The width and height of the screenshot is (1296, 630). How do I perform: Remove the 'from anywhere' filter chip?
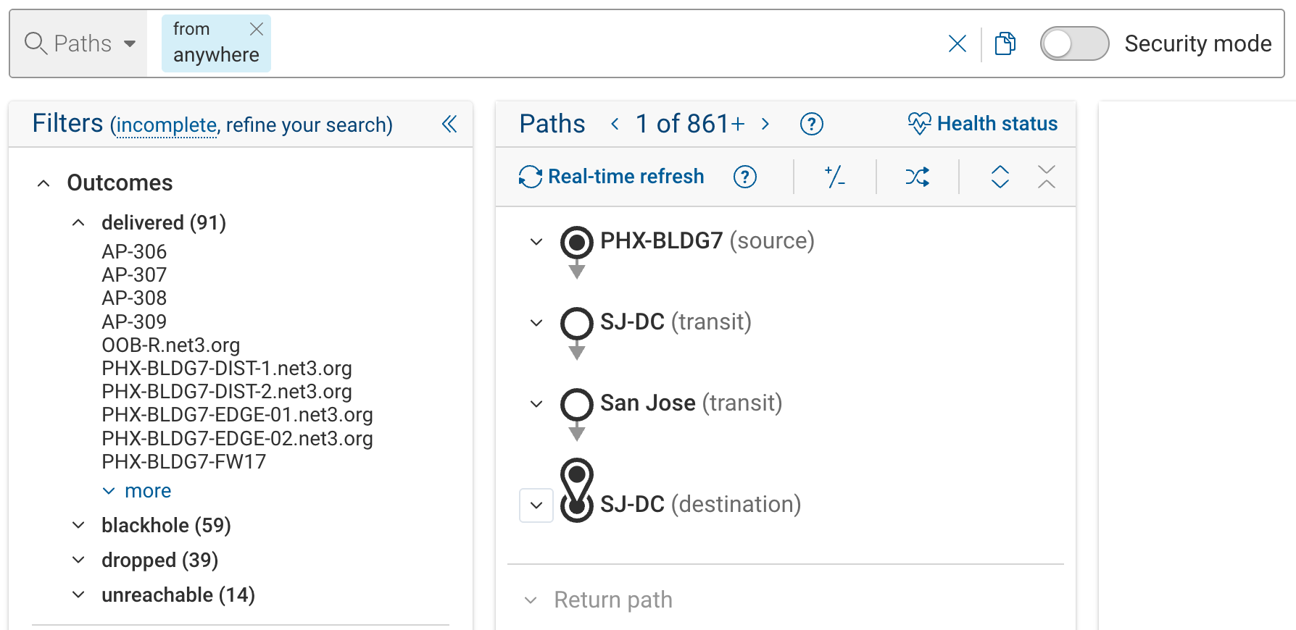[257, 29]
